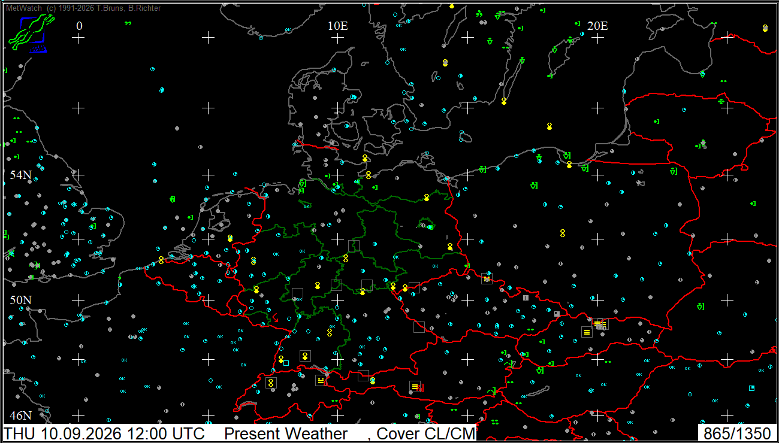Click the green double-comma drizzle symbol near top-left
The image size is (779, 443).
(x=128, y=23)
